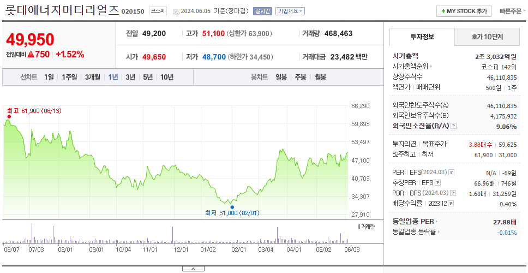The height and width of the screenshot is (273, 528).
Task: Select 3개월 line chart period
Action: (93, 77)
